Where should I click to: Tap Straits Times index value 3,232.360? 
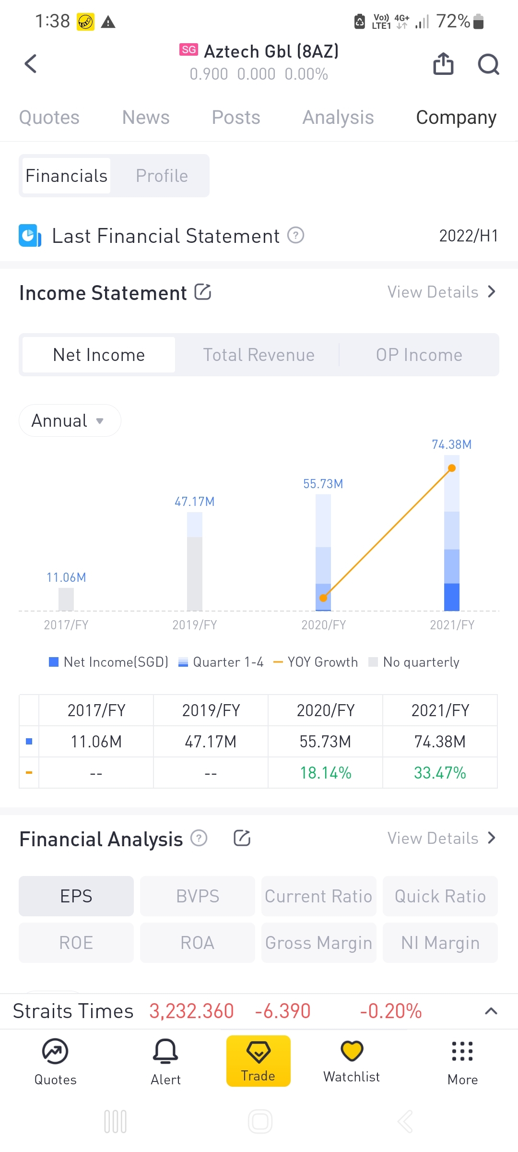click(191, 1011)
